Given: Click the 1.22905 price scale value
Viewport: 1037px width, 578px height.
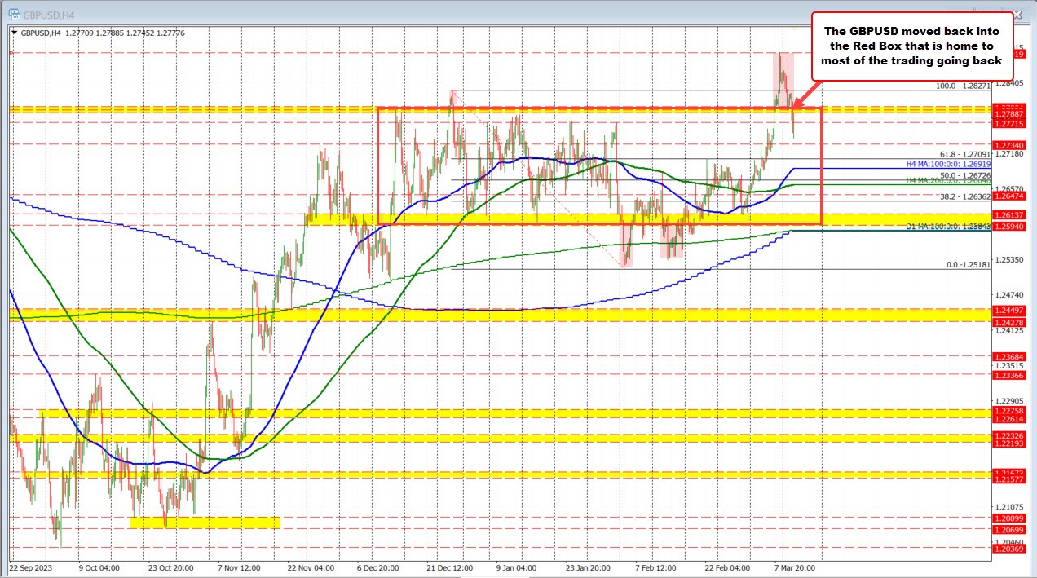Looking at the screenshot, I should click(x=1008, y=401).
